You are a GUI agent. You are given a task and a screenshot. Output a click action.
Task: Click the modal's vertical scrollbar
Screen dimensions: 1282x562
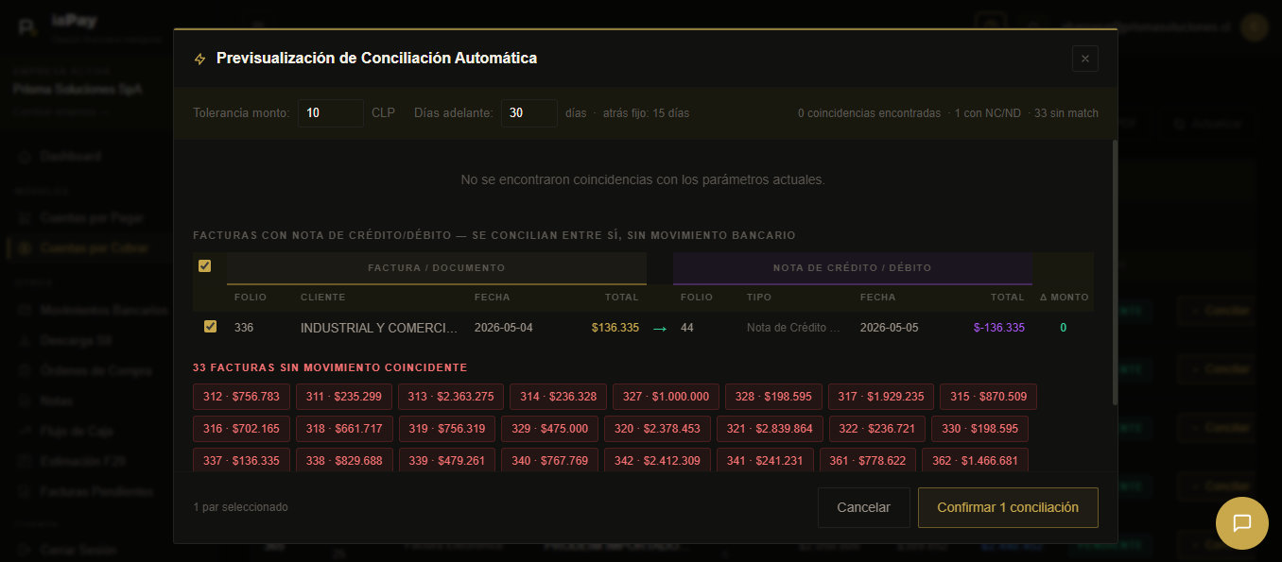(x=1114, y=274)
